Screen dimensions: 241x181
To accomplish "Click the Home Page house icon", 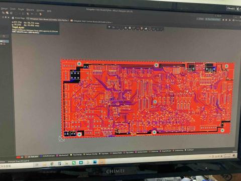I will [13, 18].
